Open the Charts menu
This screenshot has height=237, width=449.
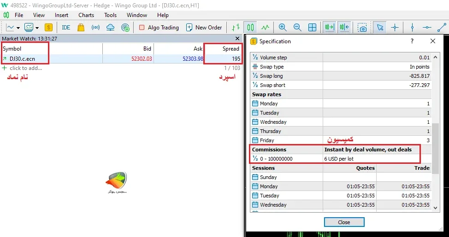86,15
